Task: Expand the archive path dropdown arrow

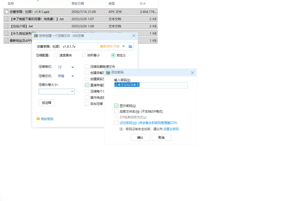Action: 124,46
